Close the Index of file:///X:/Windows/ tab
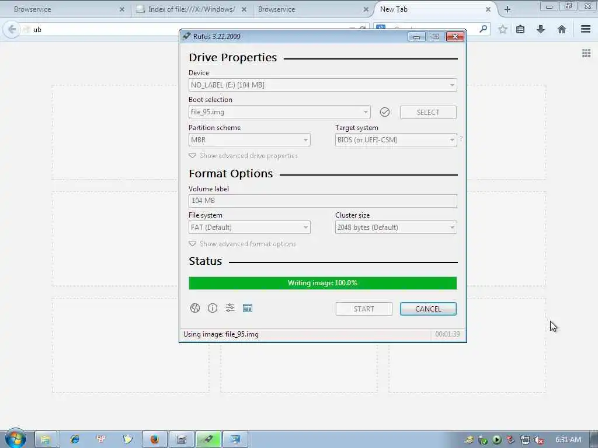This screenshot has height=448, width=598. [244, 9]
